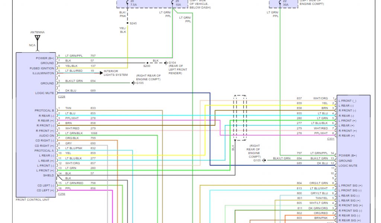381x223 pixels.
Task: Click the G104 ground symbol
Action: [x=166, y=63]
